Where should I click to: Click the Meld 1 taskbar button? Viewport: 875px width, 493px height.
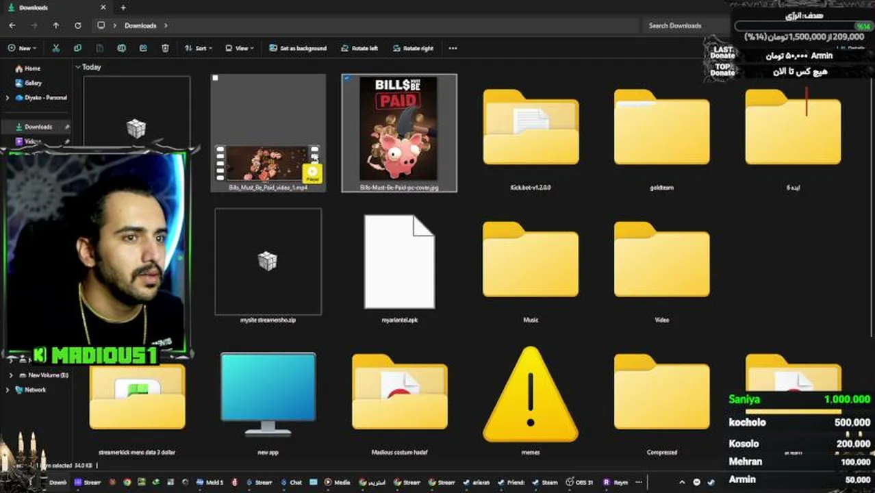pos(211,482)
